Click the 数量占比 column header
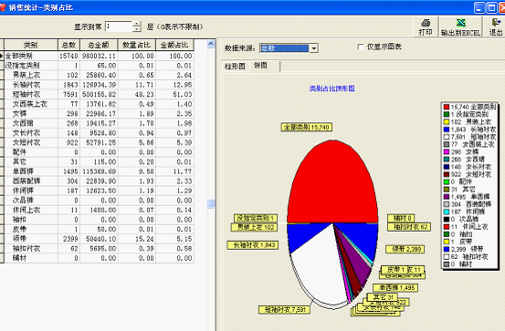 tap(137, 45)
